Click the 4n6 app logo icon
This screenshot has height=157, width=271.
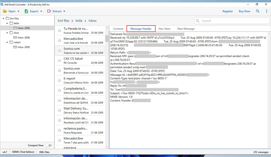[2, 5]
